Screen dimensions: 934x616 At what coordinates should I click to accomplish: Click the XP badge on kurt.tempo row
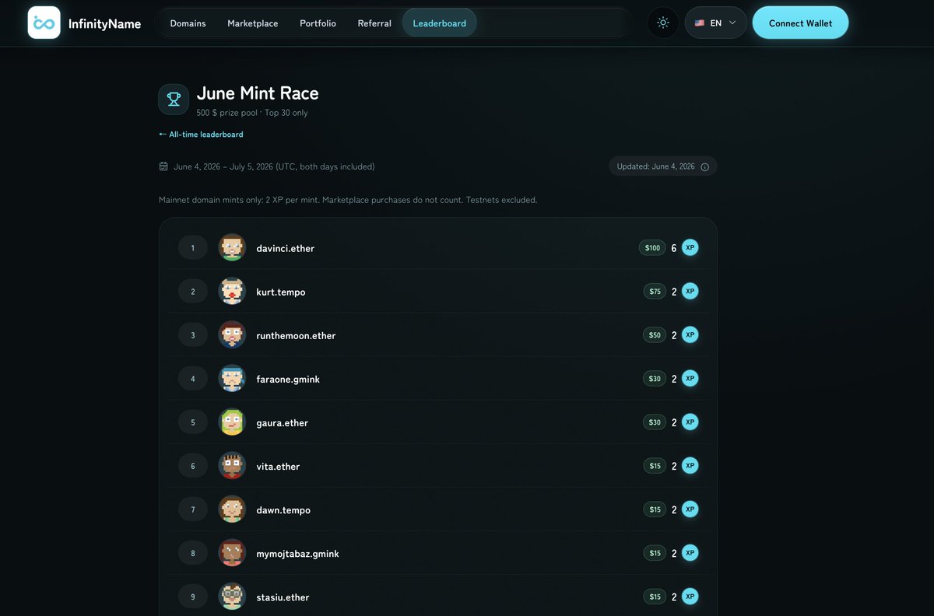(x=690, y=291)
